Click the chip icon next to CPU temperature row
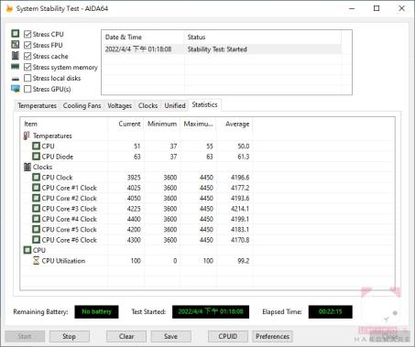415x347 pixels. pos(37,146)
